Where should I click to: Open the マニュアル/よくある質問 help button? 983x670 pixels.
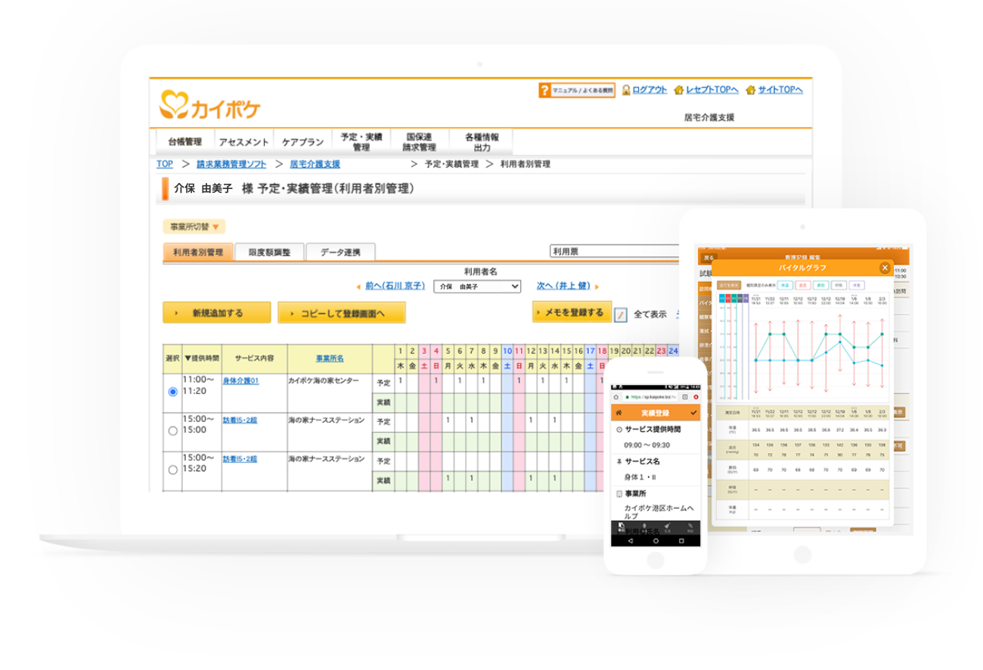577,90
